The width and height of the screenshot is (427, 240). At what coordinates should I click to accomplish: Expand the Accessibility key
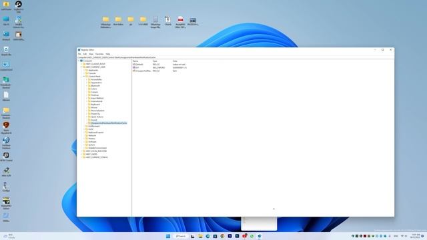point(87,79)
